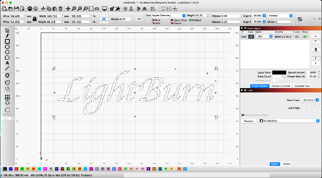Select the Text tool A icon
The height and width of the screenshot is (178, 322).
pos(7,63)
